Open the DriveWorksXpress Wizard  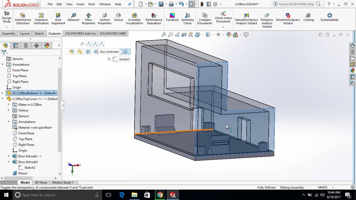tap(288, 19)
